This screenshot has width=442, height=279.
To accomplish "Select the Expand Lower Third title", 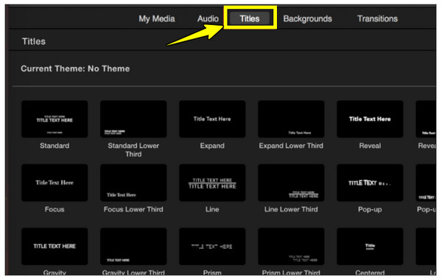I will click(291, 119).
